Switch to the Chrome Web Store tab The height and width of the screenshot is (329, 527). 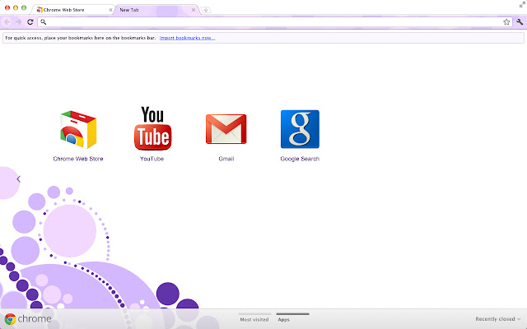point(72,10)
